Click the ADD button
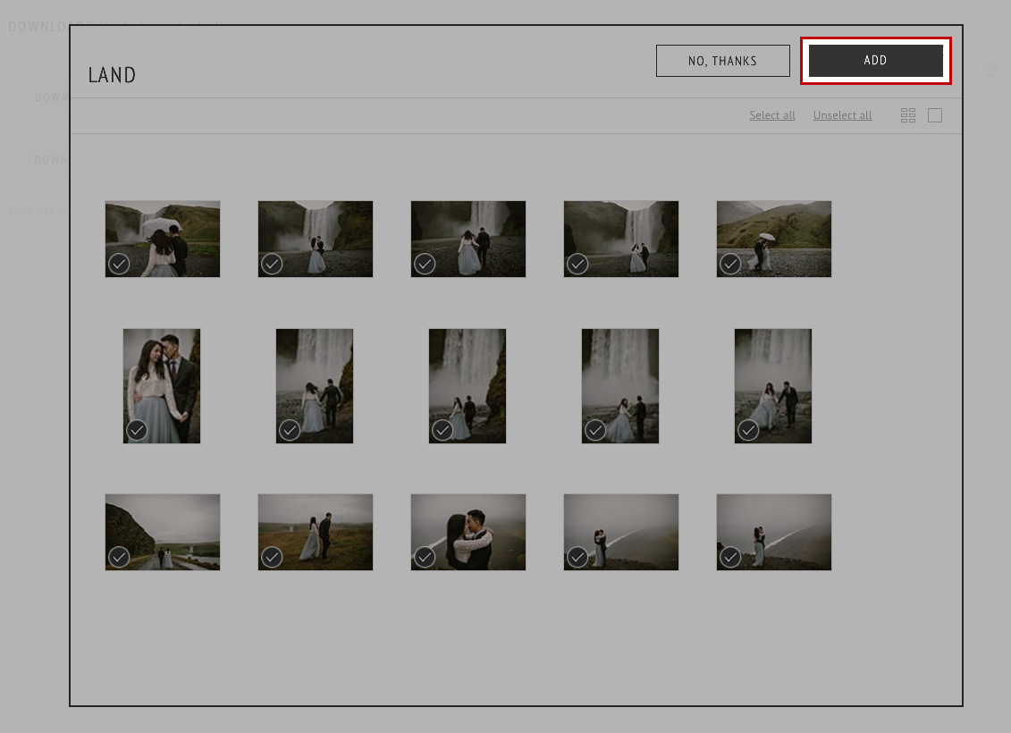Viewport: 1011px width, 733px height. point(876,61)
